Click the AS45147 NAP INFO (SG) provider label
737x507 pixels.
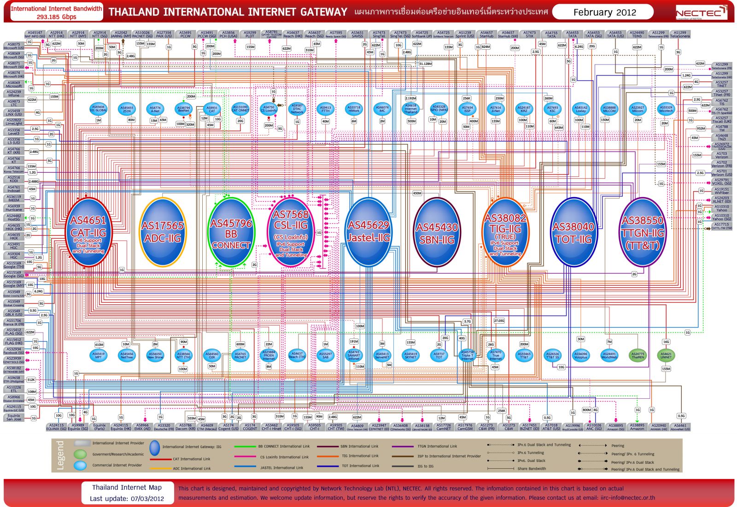[35, 35]
